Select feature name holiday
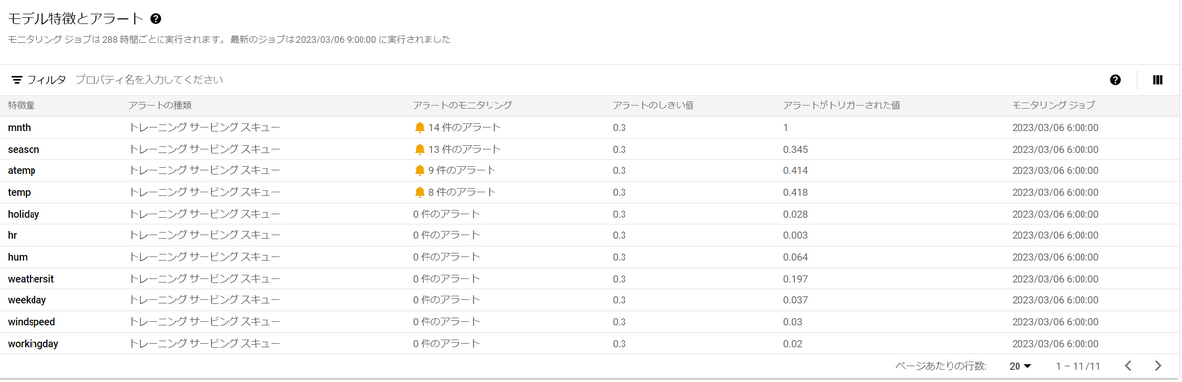 point(24,214)
